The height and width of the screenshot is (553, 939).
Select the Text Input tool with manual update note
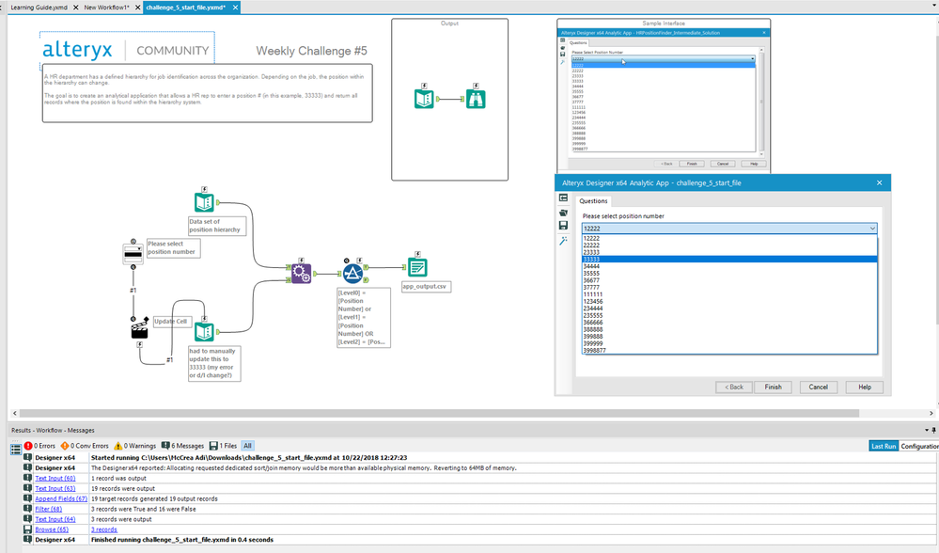(204, 332)
